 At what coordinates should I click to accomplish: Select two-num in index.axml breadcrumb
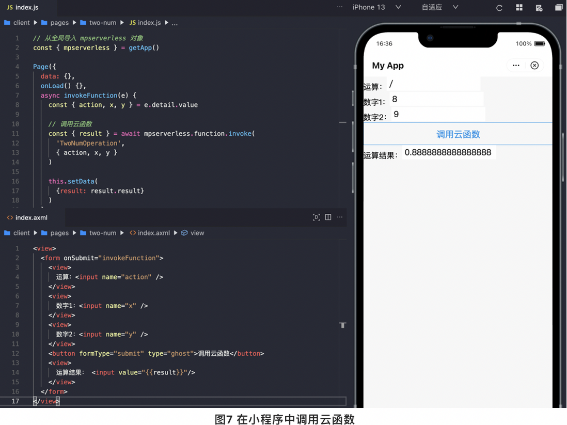pyautogui.click(x=103, y=233)
